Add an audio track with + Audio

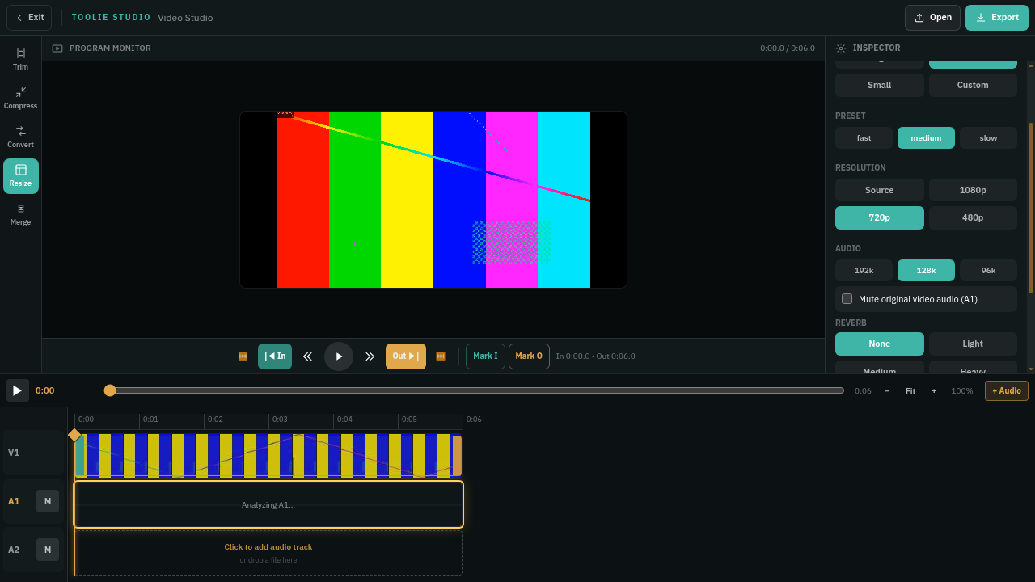coord(1007,391)
